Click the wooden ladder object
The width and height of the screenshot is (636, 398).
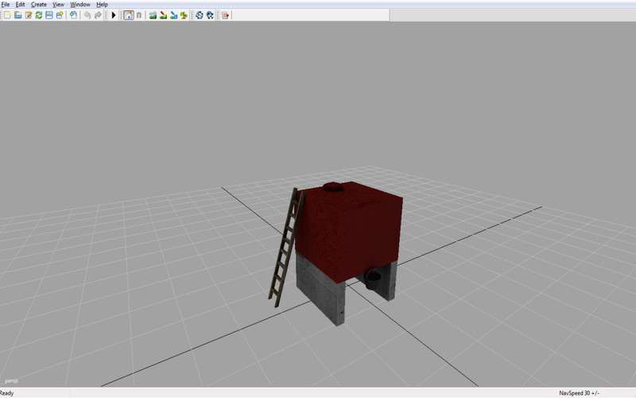285,247
